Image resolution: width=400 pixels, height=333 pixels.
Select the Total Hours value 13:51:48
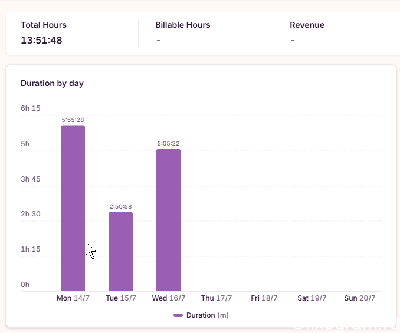pyautogui.click(x=41, y=40)
